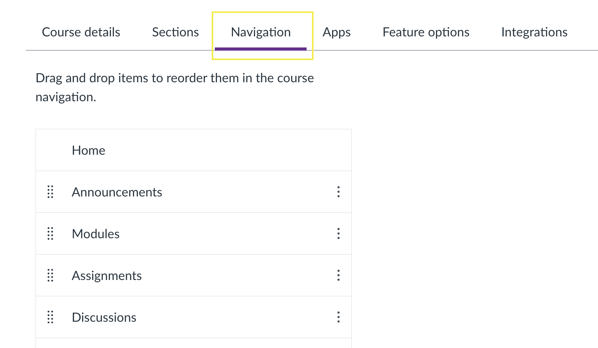This screenshot has width=598, height=348.
Task: Click the Modules item label
Action: pyautogui.click(x=96, y=234)
